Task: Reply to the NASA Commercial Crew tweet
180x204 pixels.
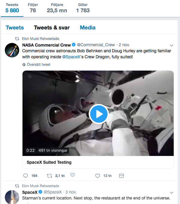Action: click(x=26, y=176)
